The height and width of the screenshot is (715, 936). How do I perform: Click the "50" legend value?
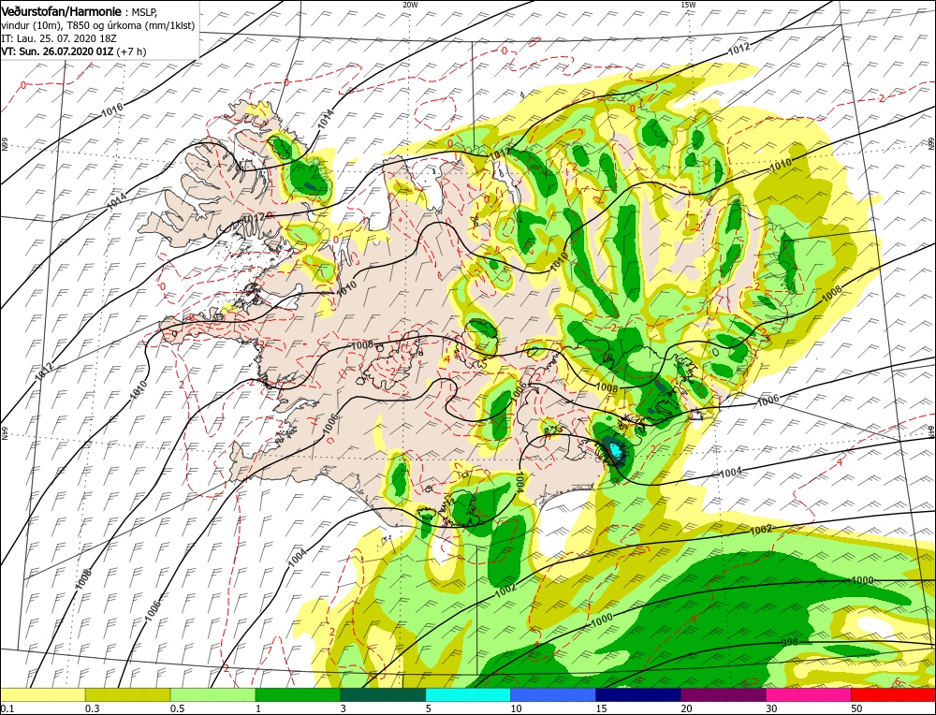click(x=856, y=708)
